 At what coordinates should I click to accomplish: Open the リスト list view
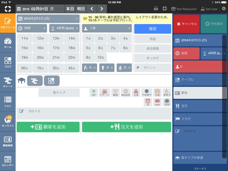pos(8,102)
